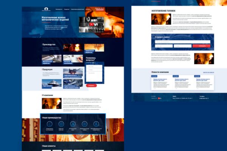The height and width of the screenshot is (151, 227).
Task: Click red submit button in Отправить запрос form
Action: pyautogui.click(x=201, y=46)
